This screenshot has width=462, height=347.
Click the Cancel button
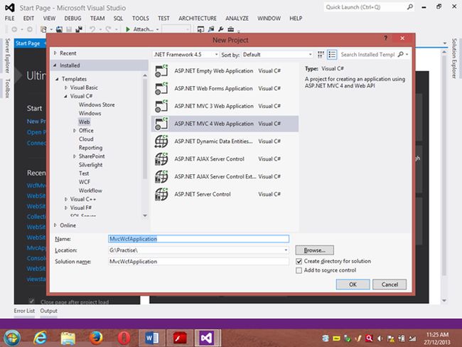pyautogui.click(x=390, y=284)
